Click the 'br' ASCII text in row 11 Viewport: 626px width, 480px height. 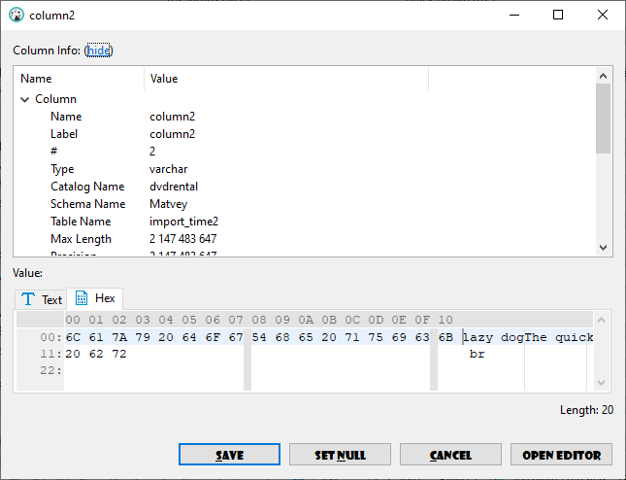pos(478,355)
